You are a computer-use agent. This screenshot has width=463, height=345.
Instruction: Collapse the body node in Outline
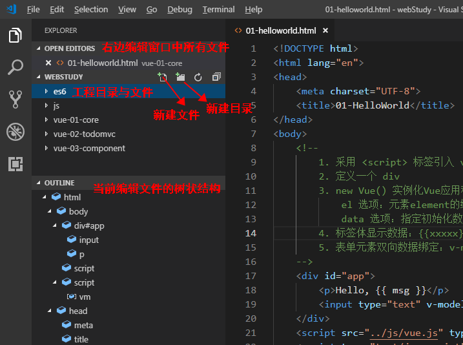(50, 211)
